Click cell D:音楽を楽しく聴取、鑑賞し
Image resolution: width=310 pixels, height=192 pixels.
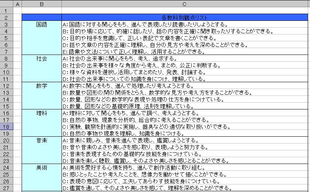click(144, 161)
